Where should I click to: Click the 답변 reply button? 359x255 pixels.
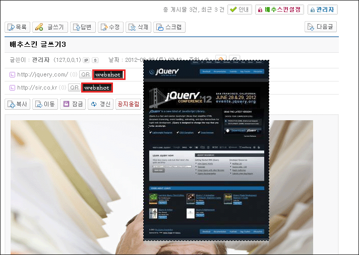[x=83, y=27]
